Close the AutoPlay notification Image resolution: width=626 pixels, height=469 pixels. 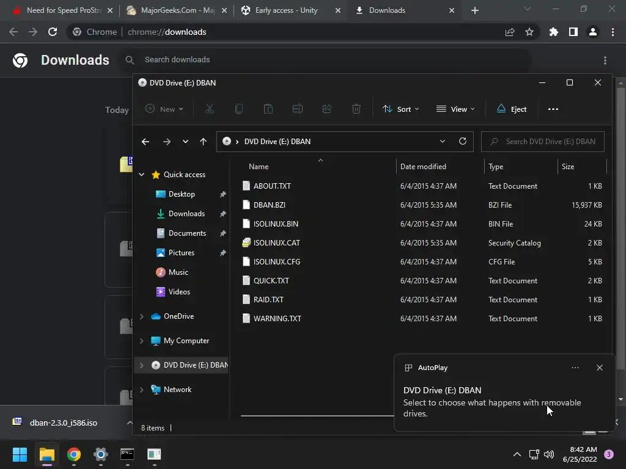(599, 368)
